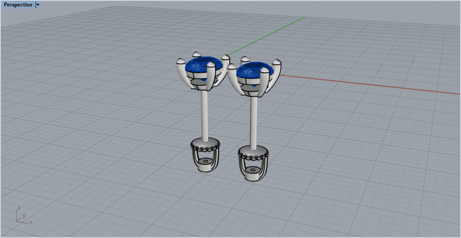Open the Perspective viewport title menu
This screenshot has width=461, height=238.
click(x=18, y=5)
